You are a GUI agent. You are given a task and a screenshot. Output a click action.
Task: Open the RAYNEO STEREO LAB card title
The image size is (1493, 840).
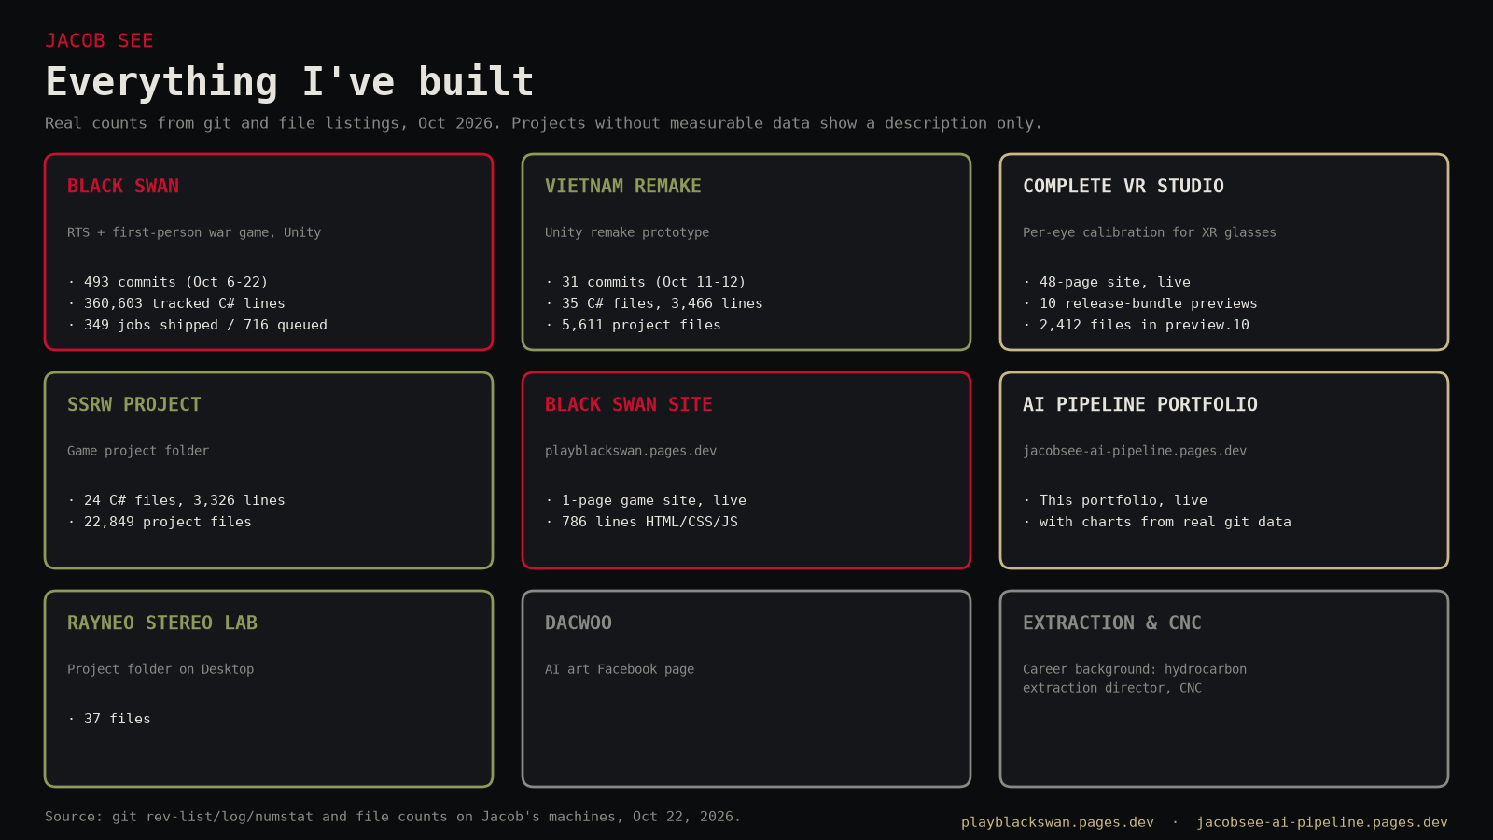[162, 623]
